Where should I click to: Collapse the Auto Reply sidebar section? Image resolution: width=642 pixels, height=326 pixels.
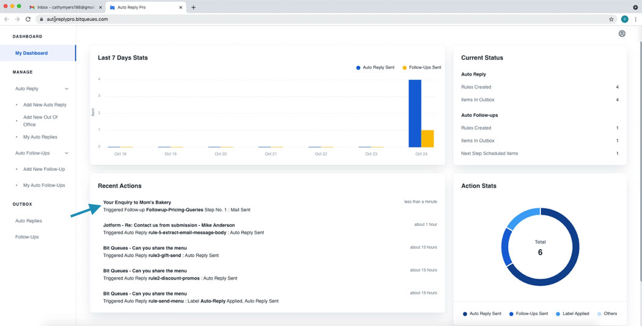pyautogui.click(x=67, y=89)
